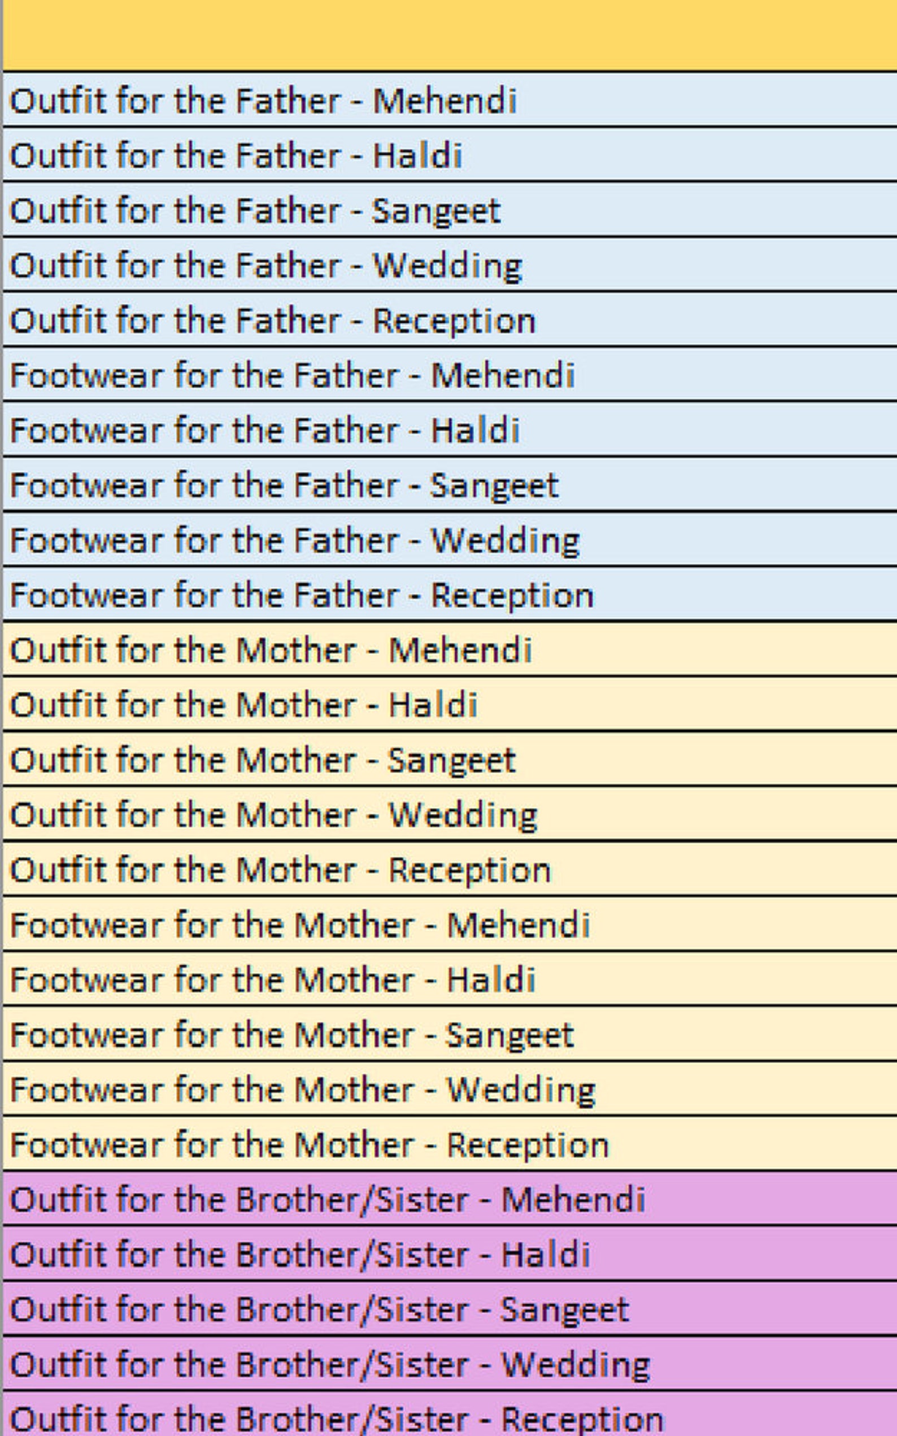Select 'Footwear for the Father - Wedding' cell
The image size is (897, 1436).
click(450, 539)
